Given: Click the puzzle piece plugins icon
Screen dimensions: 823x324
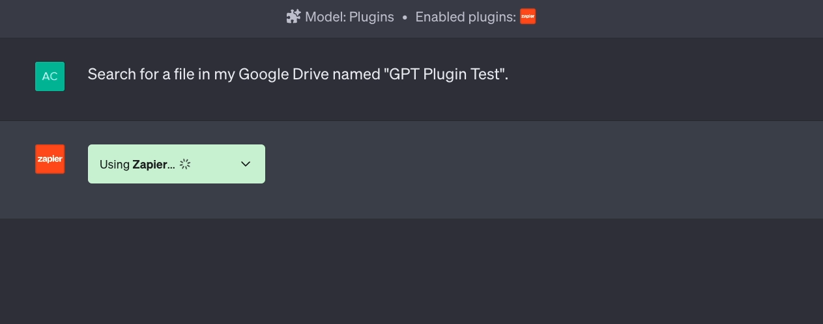Looking at the screenshot, I should tap(293, 17).
